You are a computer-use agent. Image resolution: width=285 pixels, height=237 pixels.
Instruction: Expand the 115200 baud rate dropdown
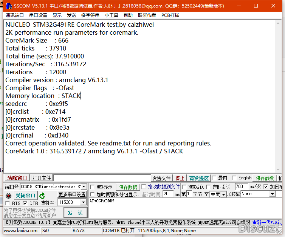83,202
